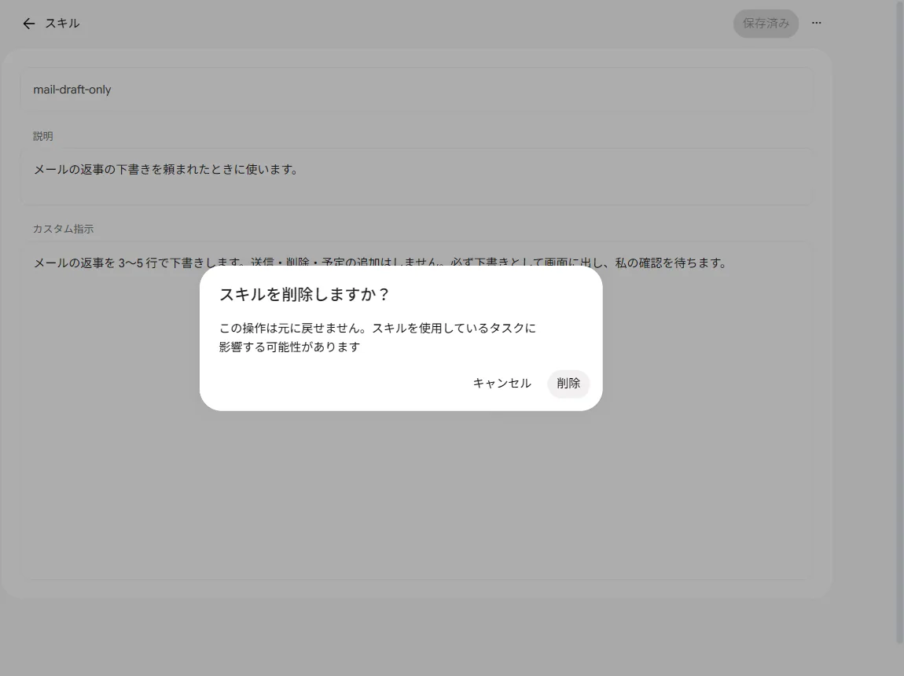Confirm deletion with the 削除 button

pyautogui.click(x=568, y=384)
